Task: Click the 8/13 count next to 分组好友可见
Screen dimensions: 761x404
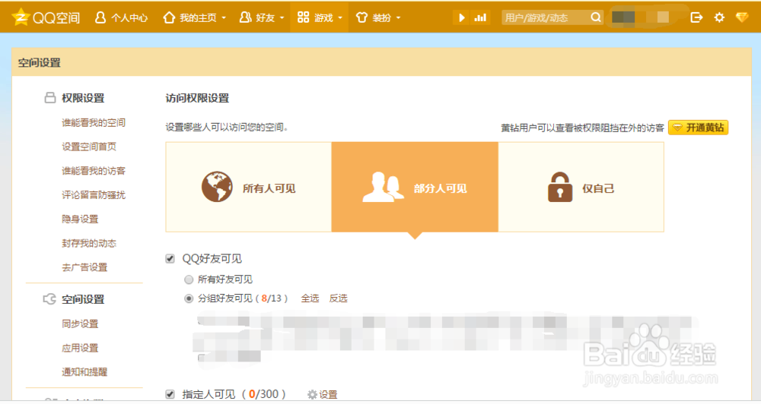Action: point(272,298)
